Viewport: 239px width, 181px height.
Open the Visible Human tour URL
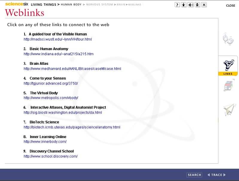[58, 39]
